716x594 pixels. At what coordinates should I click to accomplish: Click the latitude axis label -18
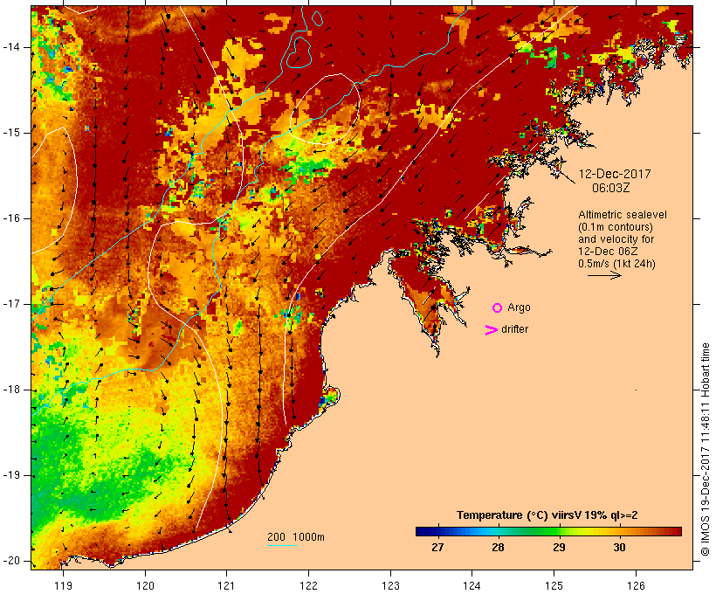(x=11, y=390)
